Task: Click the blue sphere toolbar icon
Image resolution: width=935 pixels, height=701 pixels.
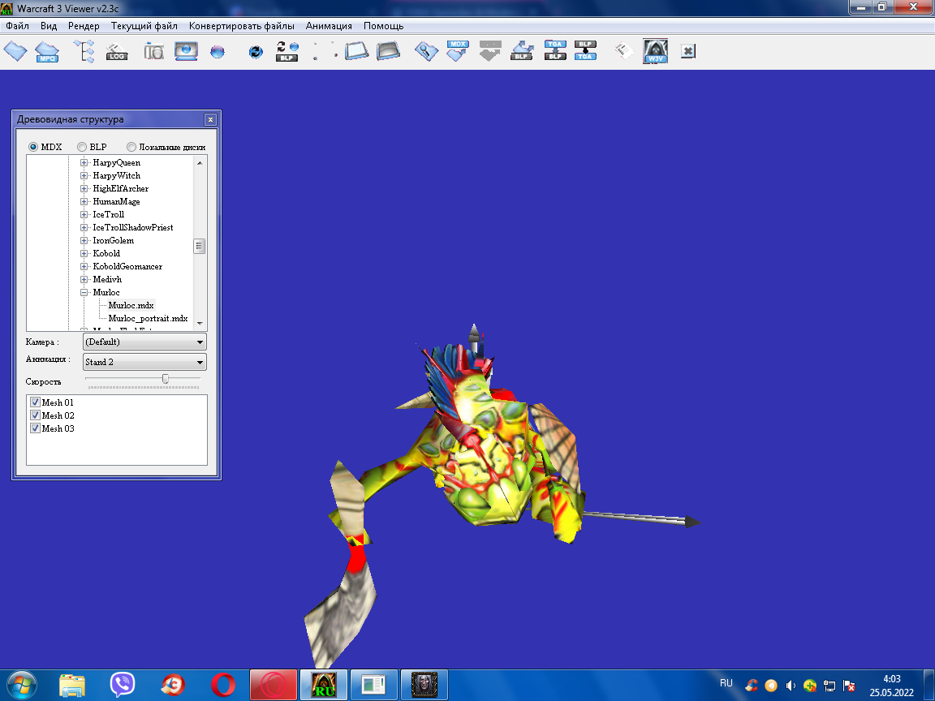Action: (x=218, y=52)
